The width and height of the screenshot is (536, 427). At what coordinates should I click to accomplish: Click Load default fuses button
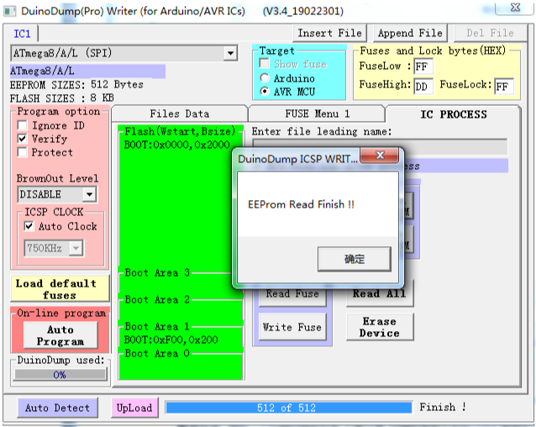[x=60, y=289]
